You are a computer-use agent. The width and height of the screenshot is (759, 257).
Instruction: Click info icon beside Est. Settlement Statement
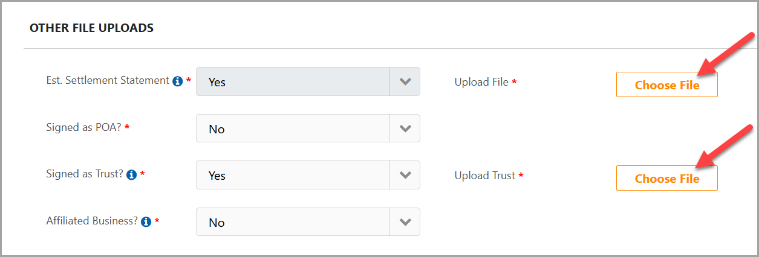[x=178, y=81]
